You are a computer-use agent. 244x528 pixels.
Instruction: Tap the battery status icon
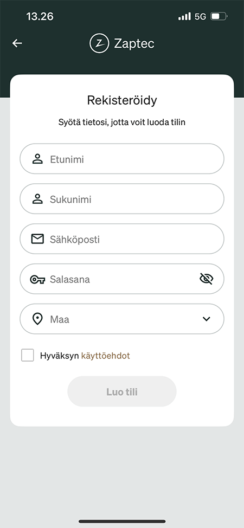[x=219, y=16]
